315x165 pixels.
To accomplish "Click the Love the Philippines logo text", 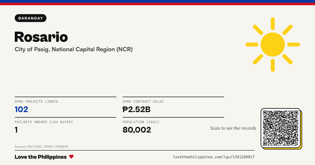I will [x=41, y=157].
